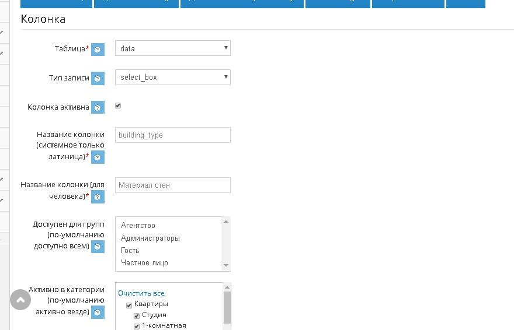Image resolution: width=514 pixels, height=330 pixels.
Task: Click help icon for Активно в категории
Action: (x=98, y=313)
